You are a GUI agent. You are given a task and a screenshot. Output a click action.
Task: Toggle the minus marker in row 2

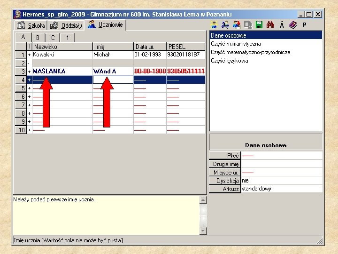coord(29,63)
